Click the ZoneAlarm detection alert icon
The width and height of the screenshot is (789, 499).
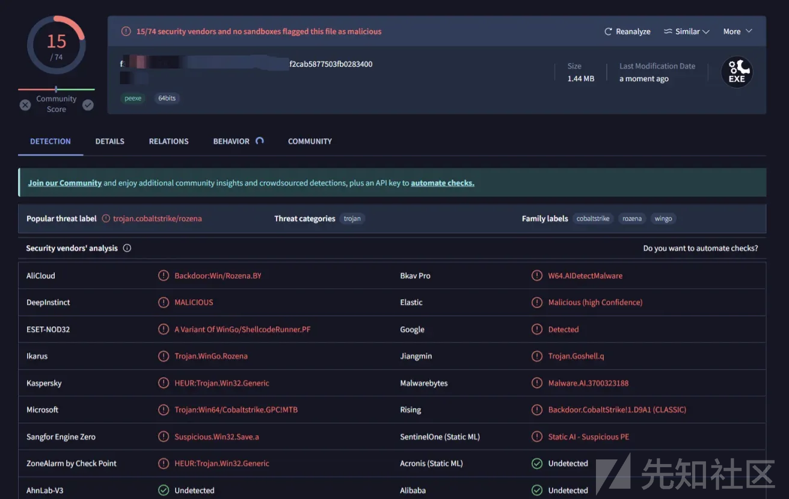tap(164, 463)
